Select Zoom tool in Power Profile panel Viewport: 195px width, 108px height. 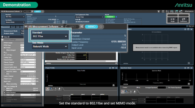pyautogui.click(x=55, y=89)
